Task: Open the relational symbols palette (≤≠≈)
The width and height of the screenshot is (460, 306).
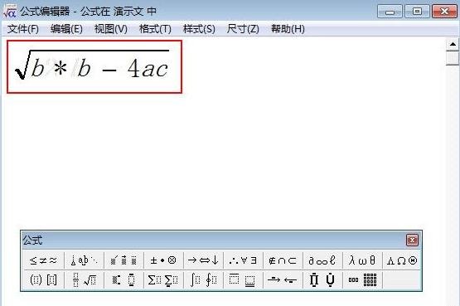Action: click(x=43, y=260)
